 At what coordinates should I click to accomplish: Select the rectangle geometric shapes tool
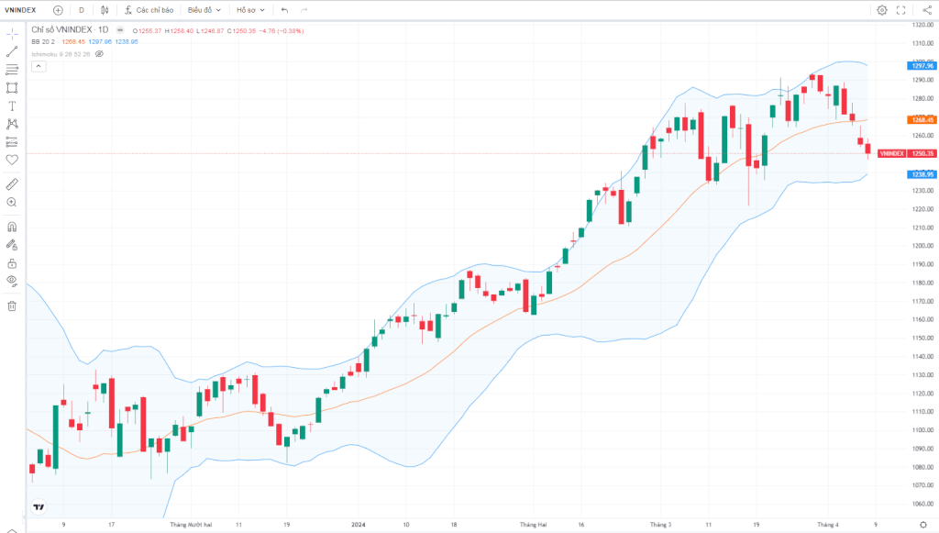point(12,88)
